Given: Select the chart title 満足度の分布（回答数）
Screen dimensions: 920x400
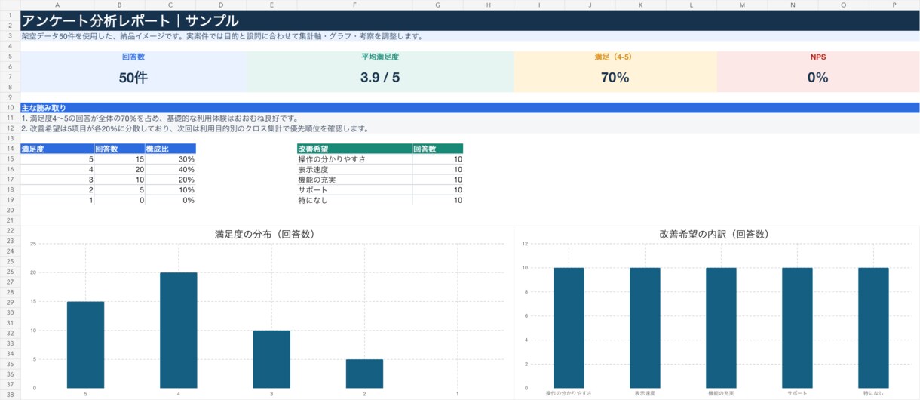Looking at the screenshot, I should 265,235.
